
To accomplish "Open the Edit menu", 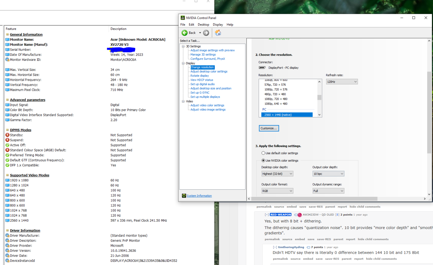I will coord(192,25).
